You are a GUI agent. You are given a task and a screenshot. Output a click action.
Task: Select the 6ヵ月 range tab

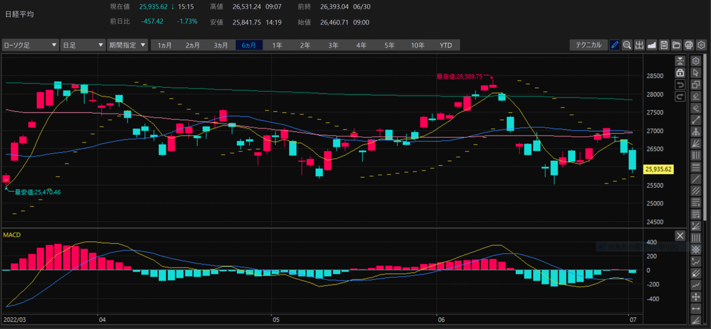(249, 45)
